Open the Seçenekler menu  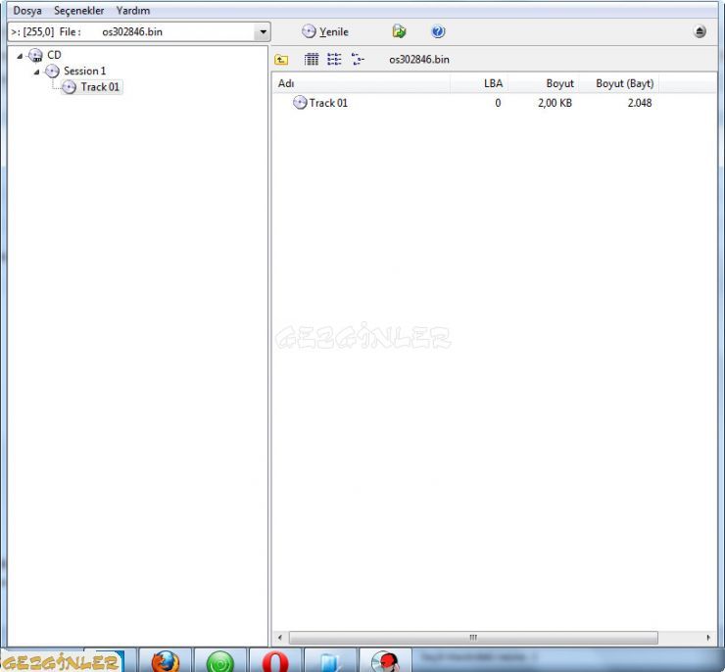pos(79,10)
